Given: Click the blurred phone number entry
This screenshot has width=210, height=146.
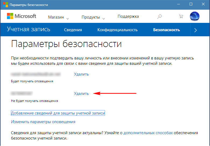Looking at the screenshot, I should (x=22, y=94).
